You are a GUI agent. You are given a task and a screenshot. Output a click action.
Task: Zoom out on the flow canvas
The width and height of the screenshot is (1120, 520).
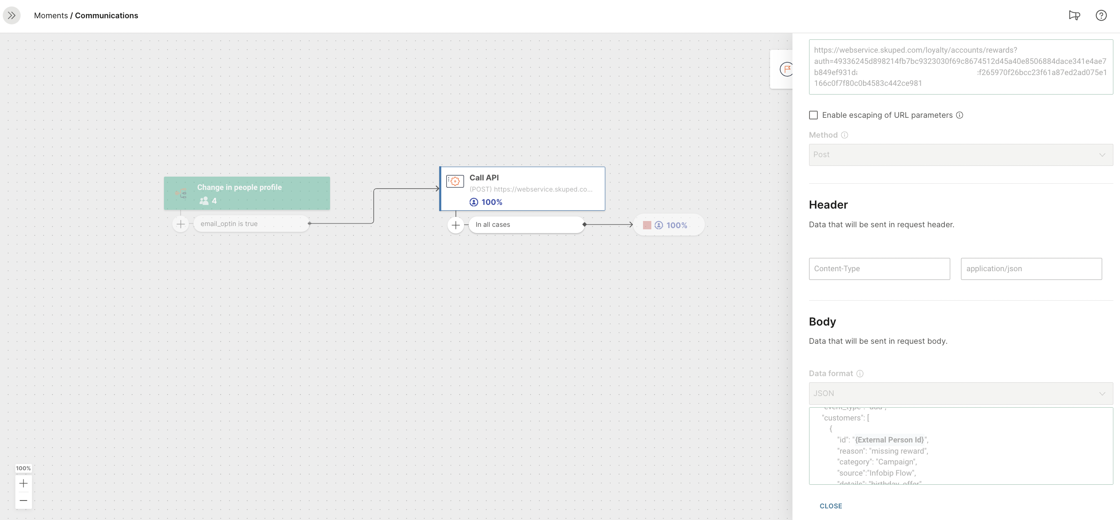tap(24, 501)
